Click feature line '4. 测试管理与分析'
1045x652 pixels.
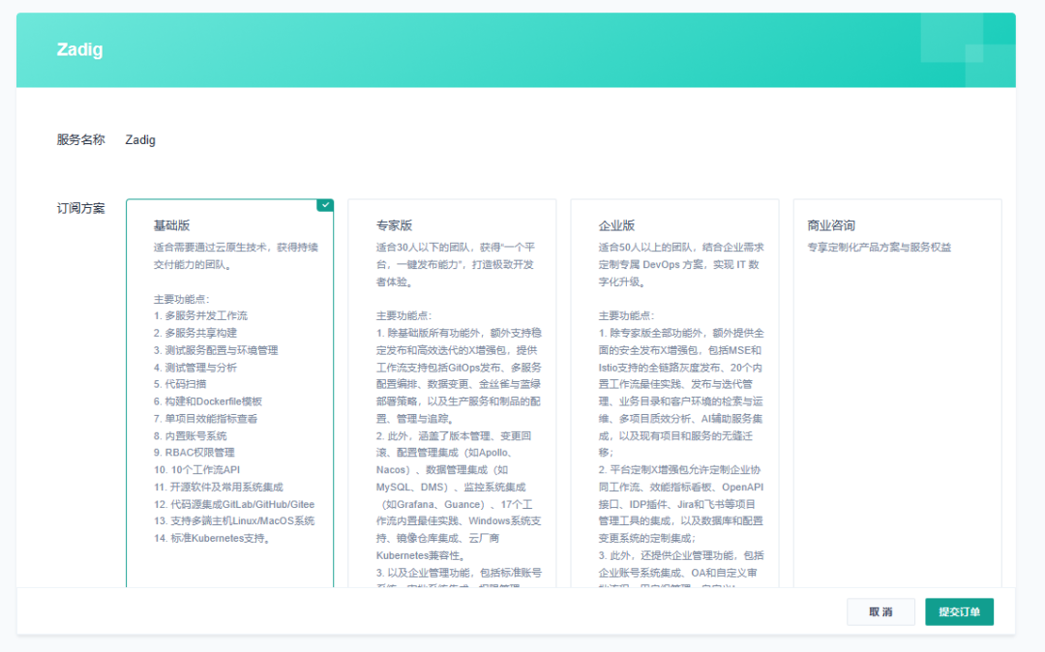click(x=195, y=368)
